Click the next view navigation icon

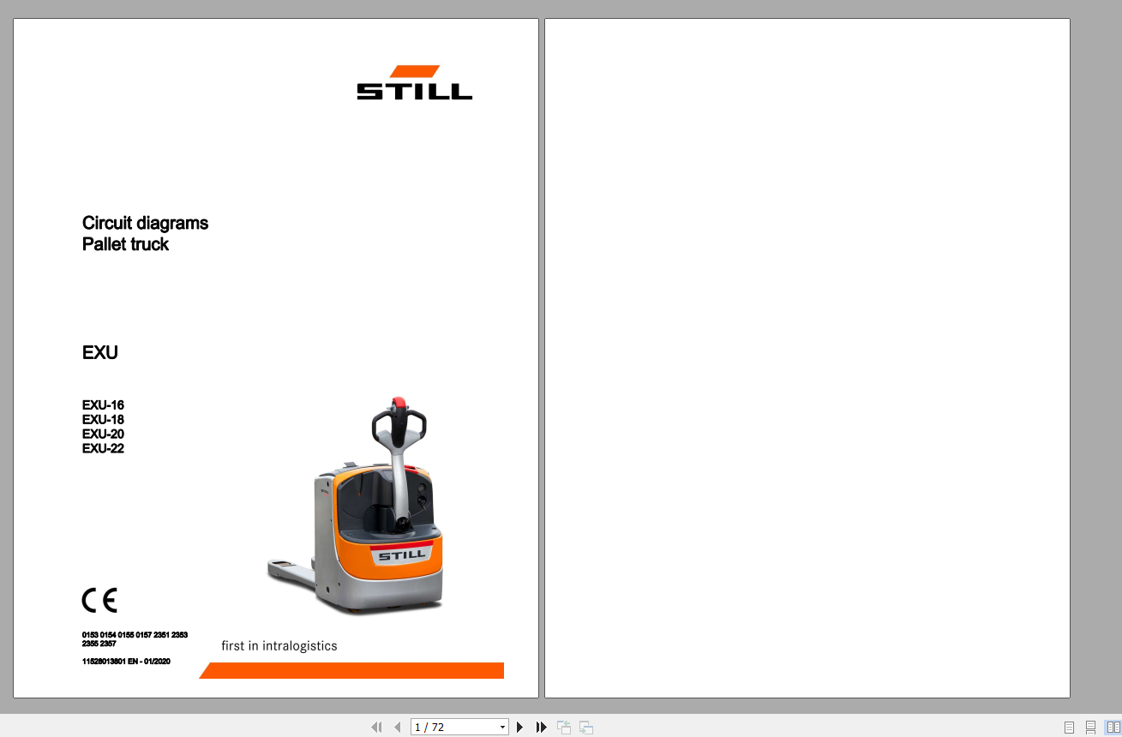(586, 728)
